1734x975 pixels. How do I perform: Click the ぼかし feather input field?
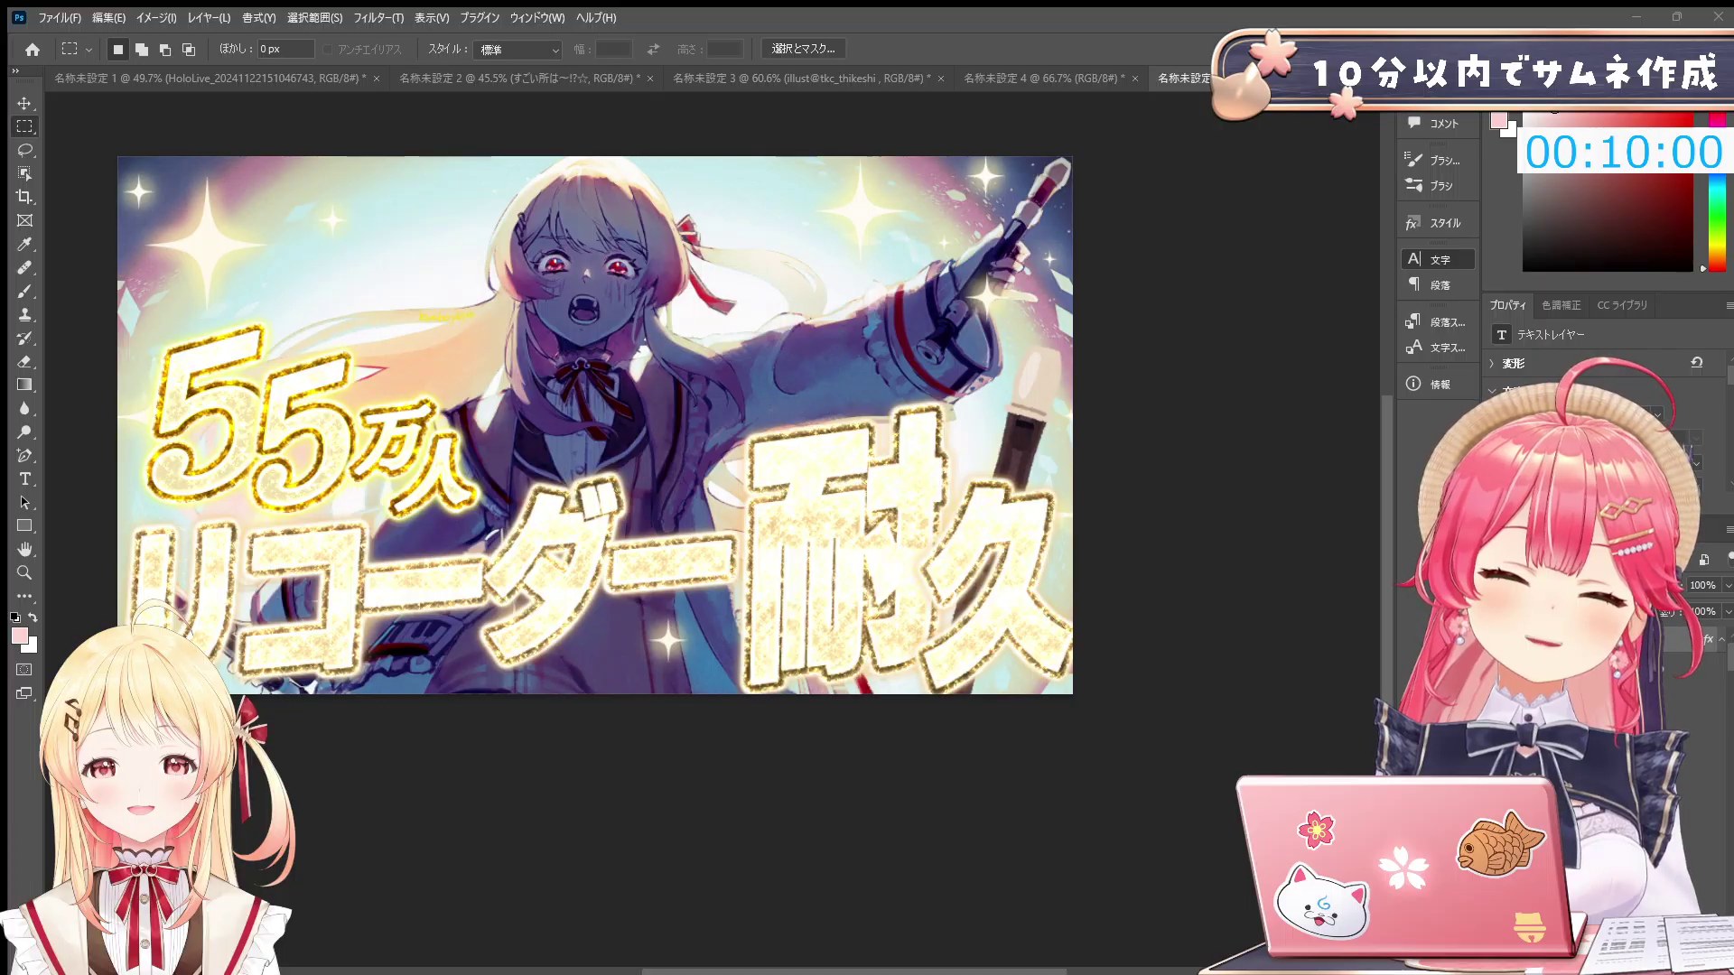[x=285, y=49]
